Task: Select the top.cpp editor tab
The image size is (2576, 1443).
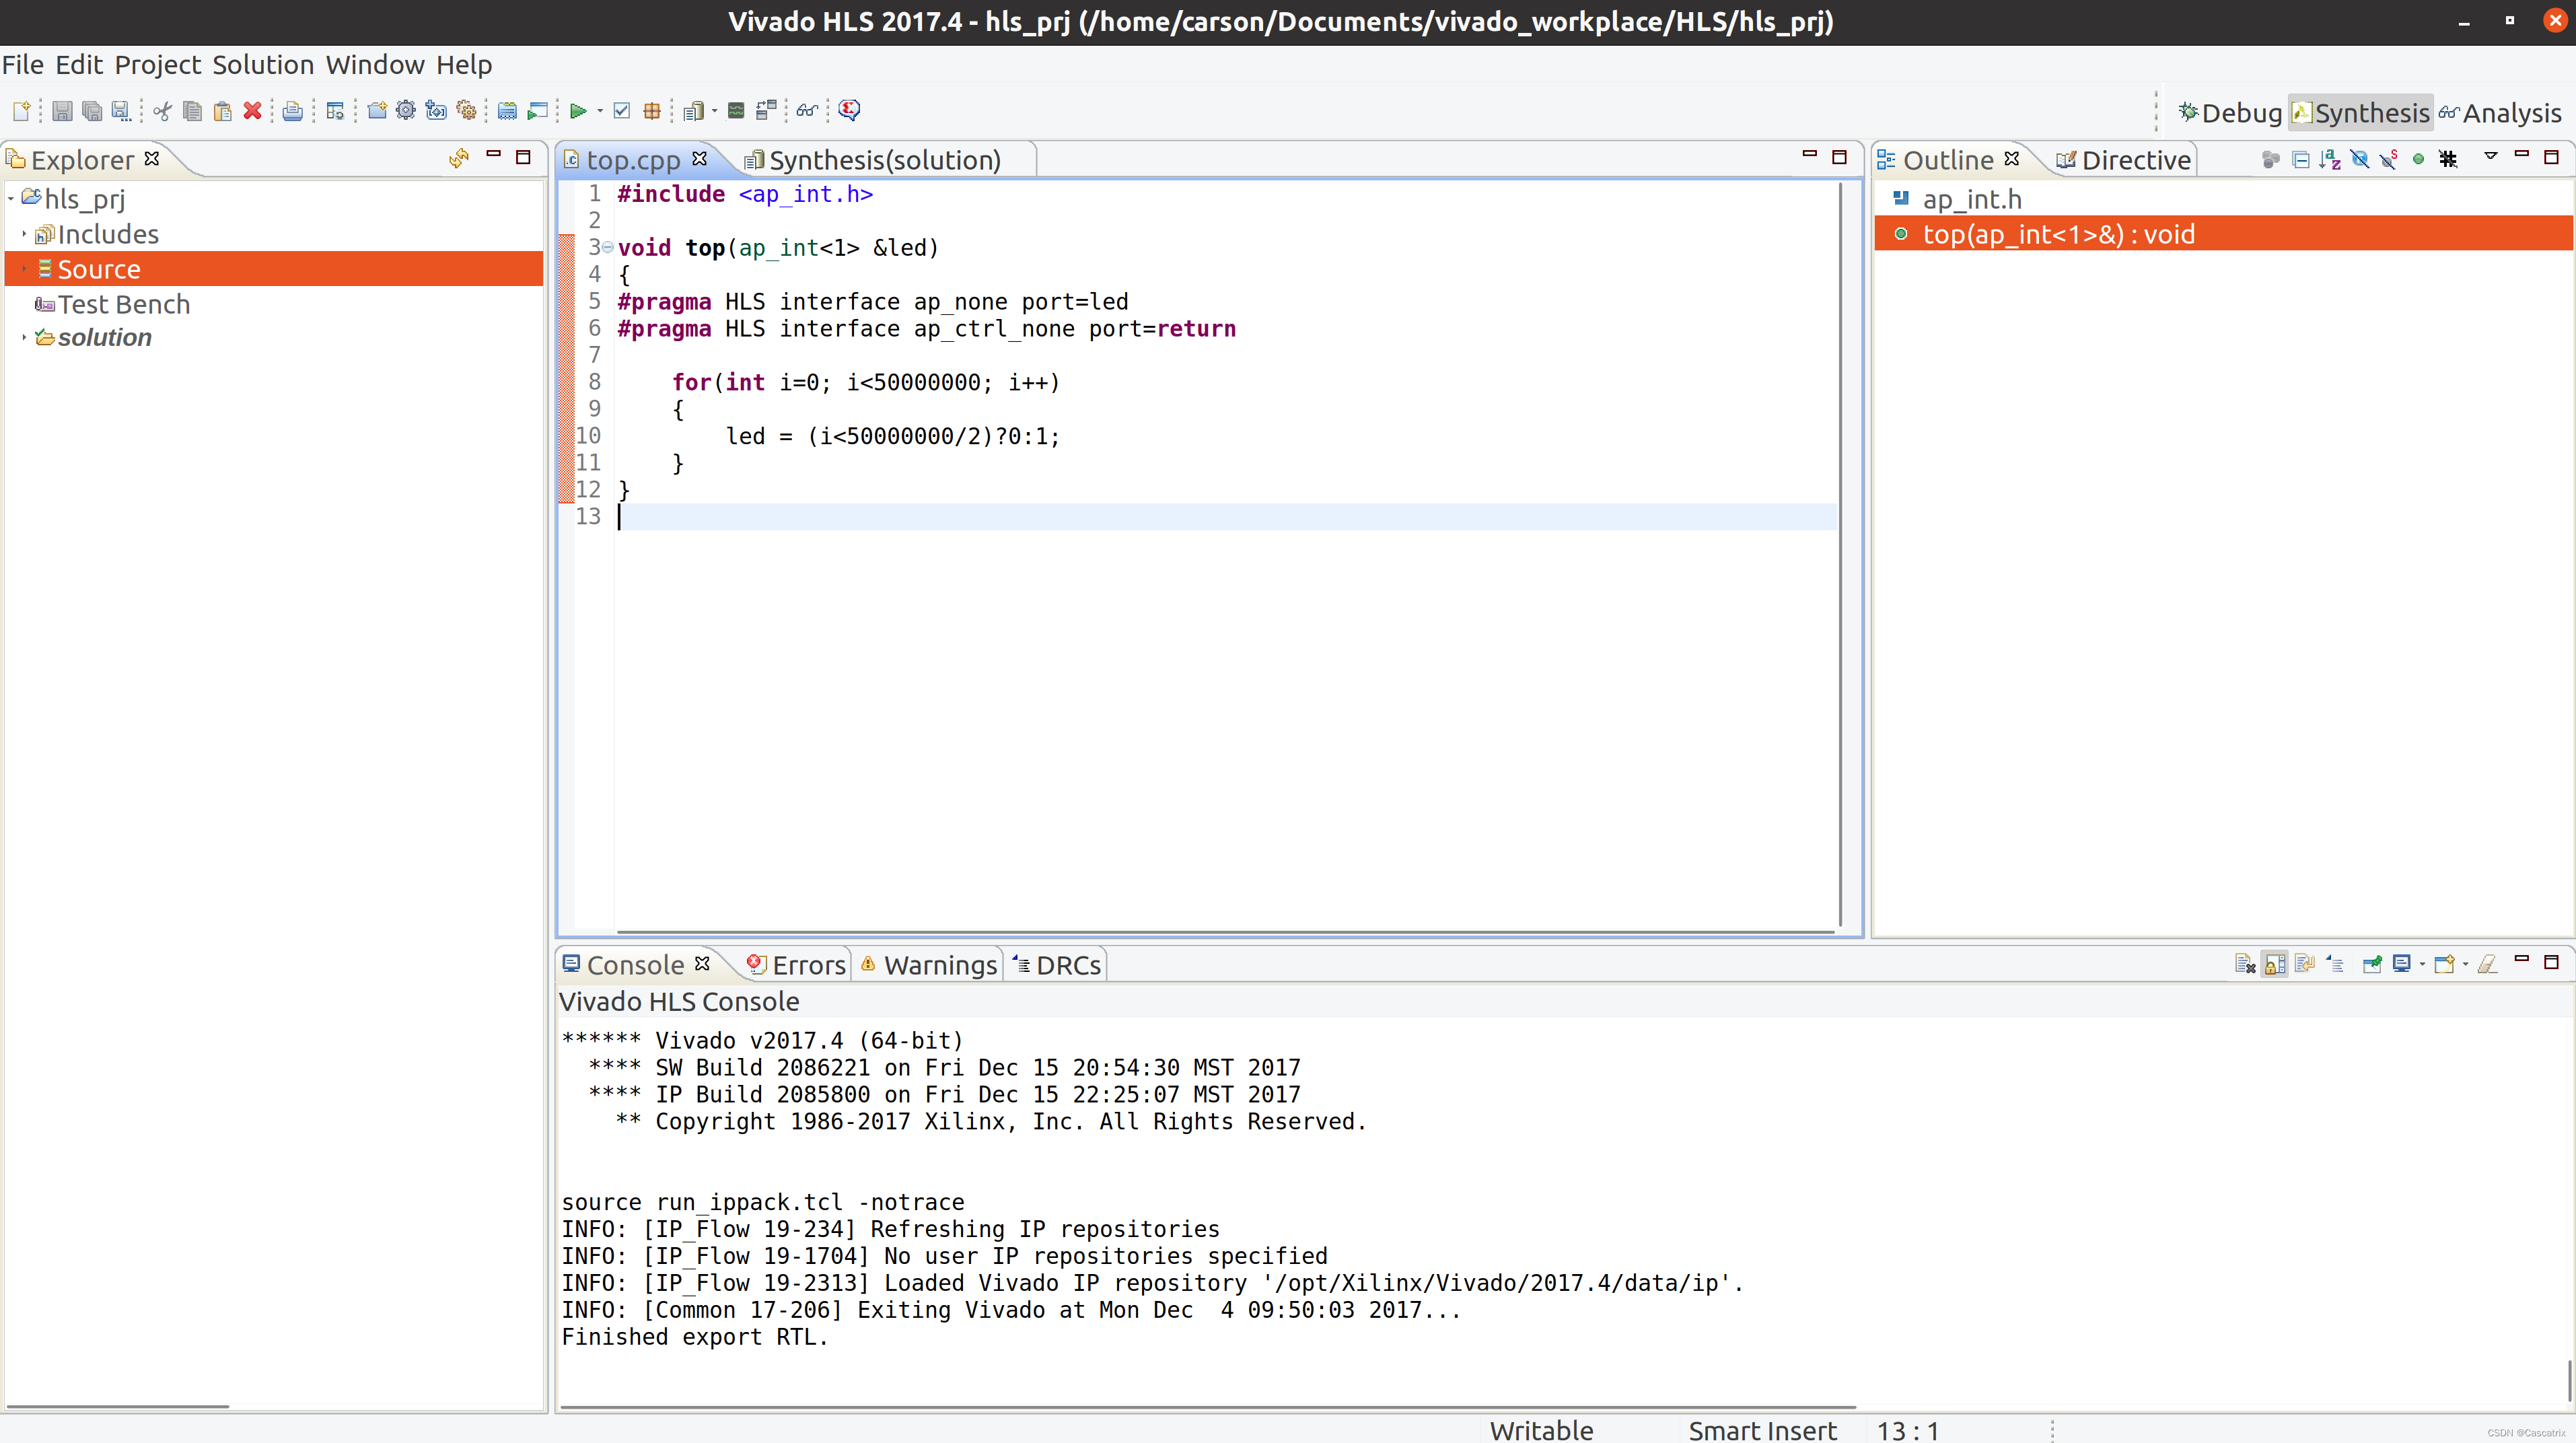Action: (633, 160)
